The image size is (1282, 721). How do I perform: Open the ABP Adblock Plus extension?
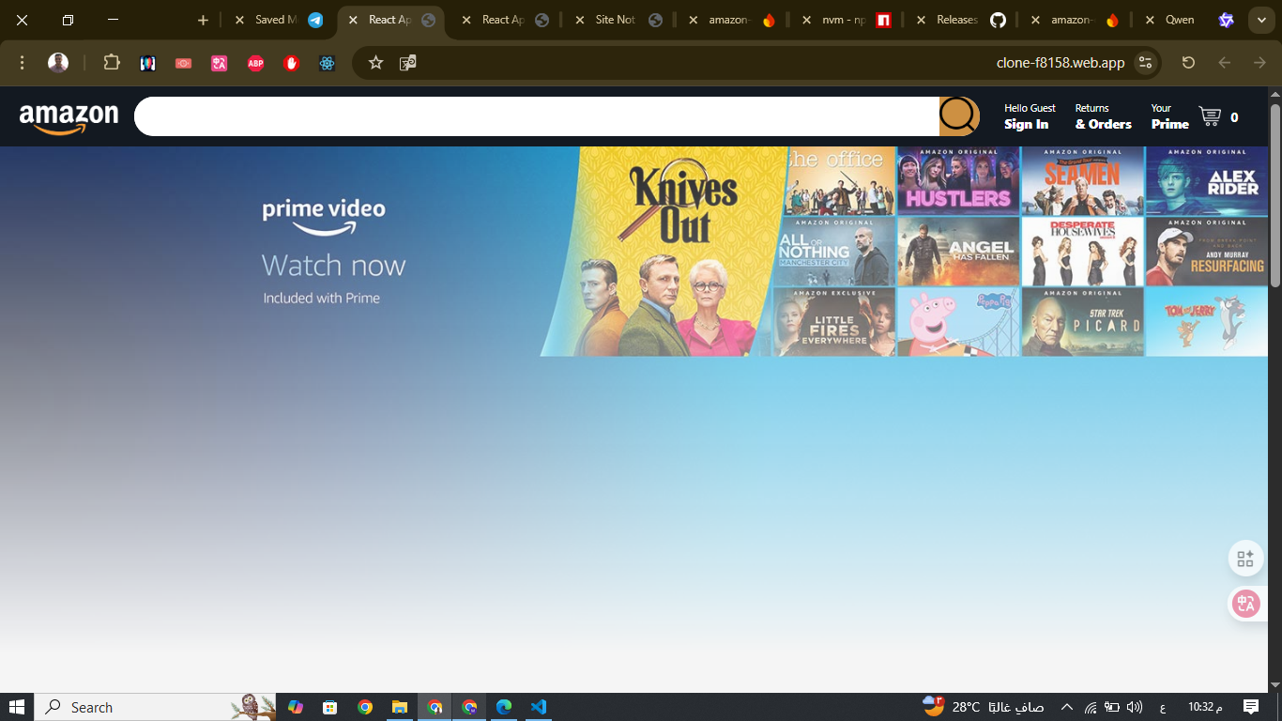pos(255,63)
